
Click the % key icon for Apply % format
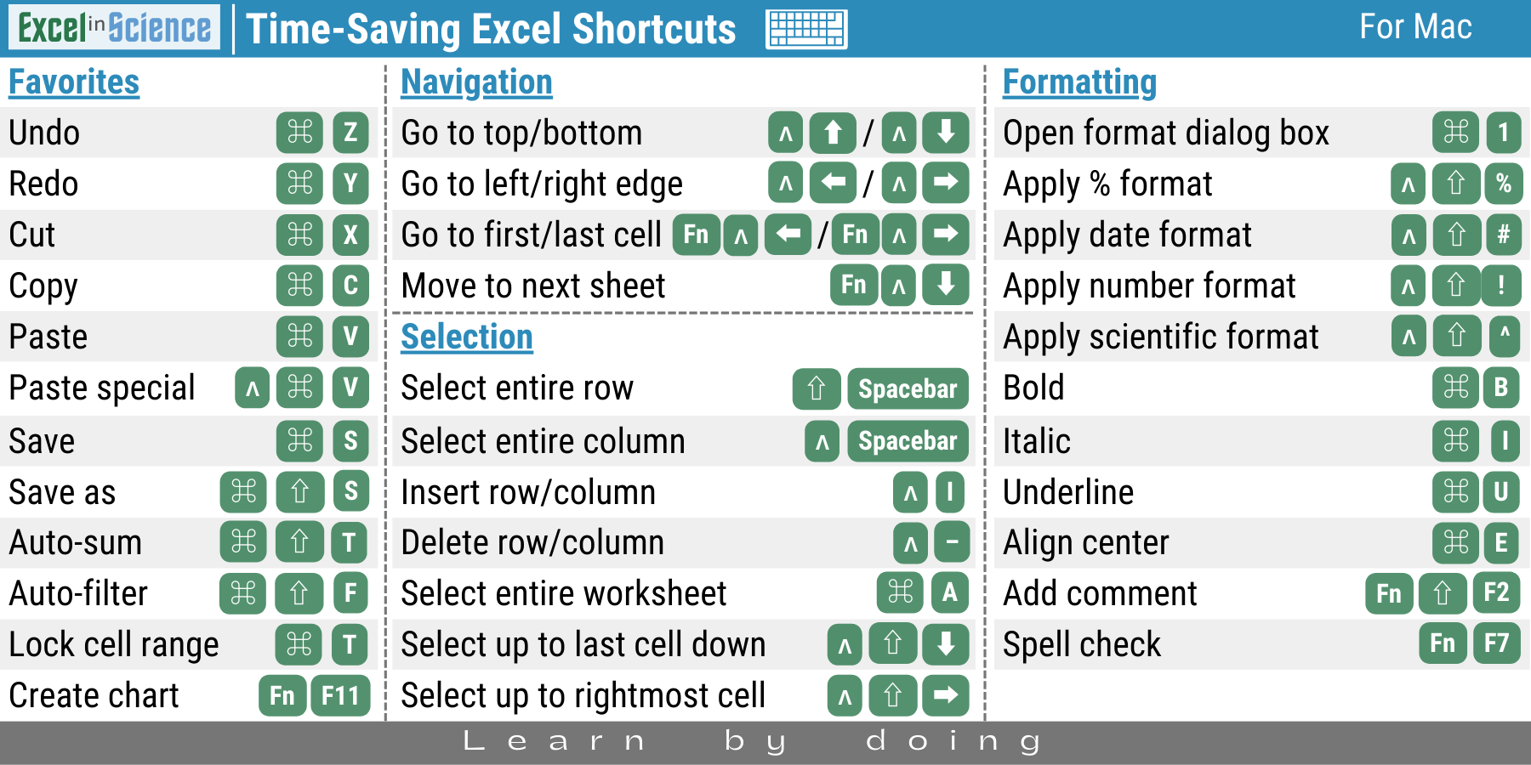(x=1503, y=184)
